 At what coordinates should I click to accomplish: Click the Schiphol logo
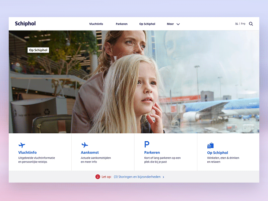click(x=25, y=23)
